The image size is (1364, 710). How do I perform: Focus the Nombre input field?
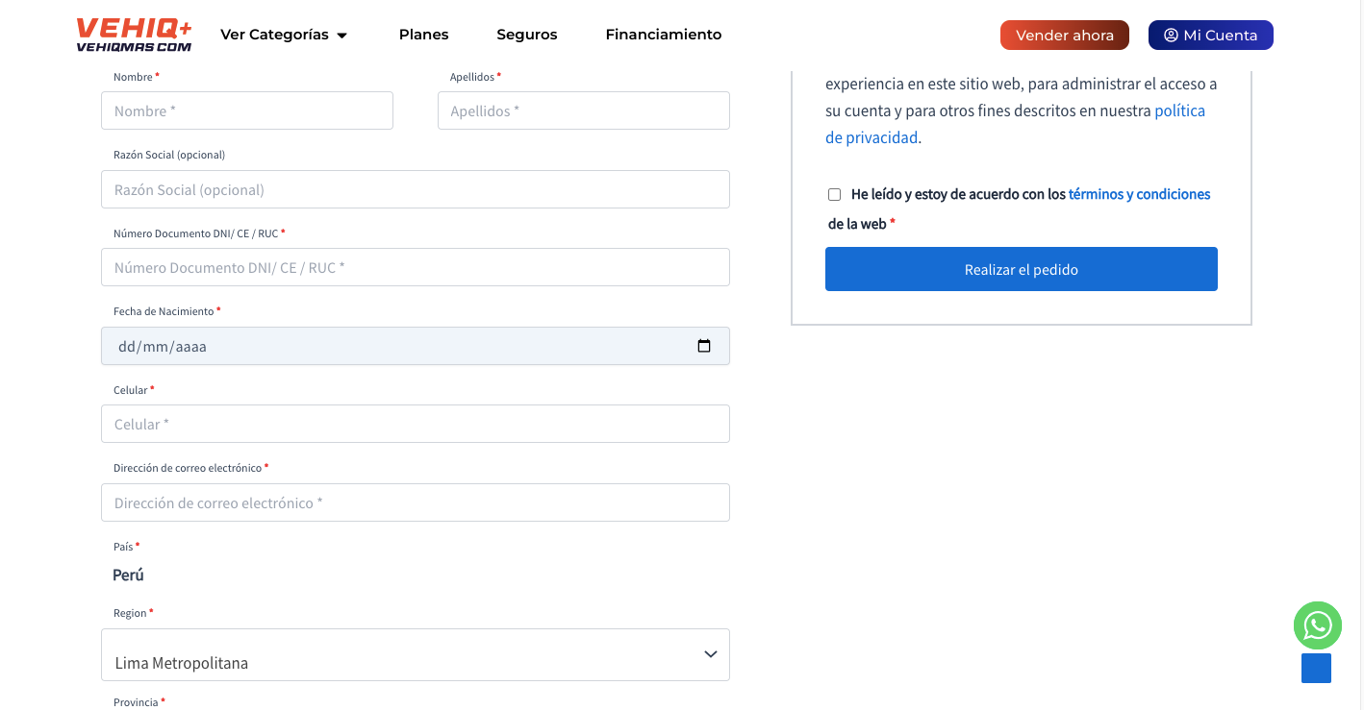point(246,110)
